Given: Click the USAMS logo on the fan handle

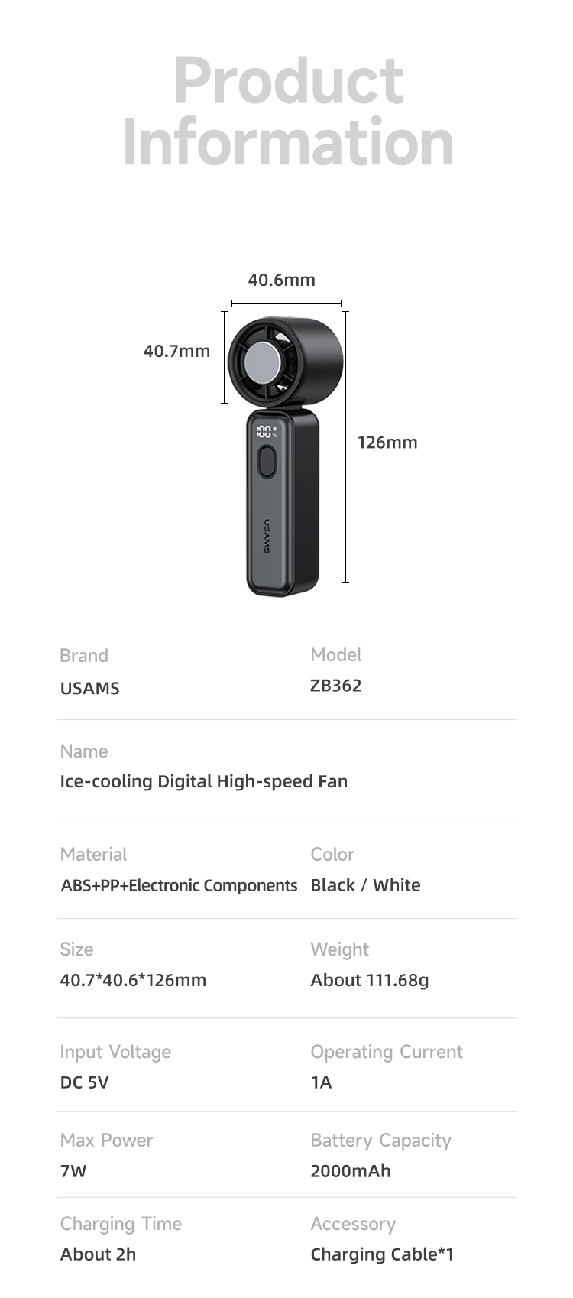Looking at the screenshot, I should click(x=267, y=537).
